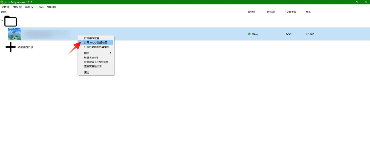
Task: Click 复制游戏 ID 到剪贴板 entry
Action: click(96, 62)
